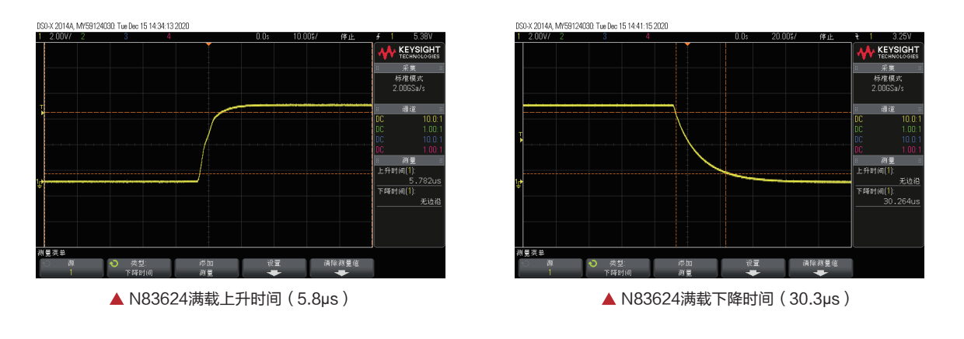Click the Keysight logo on left oscilloscope

click(x=408, y=53)
